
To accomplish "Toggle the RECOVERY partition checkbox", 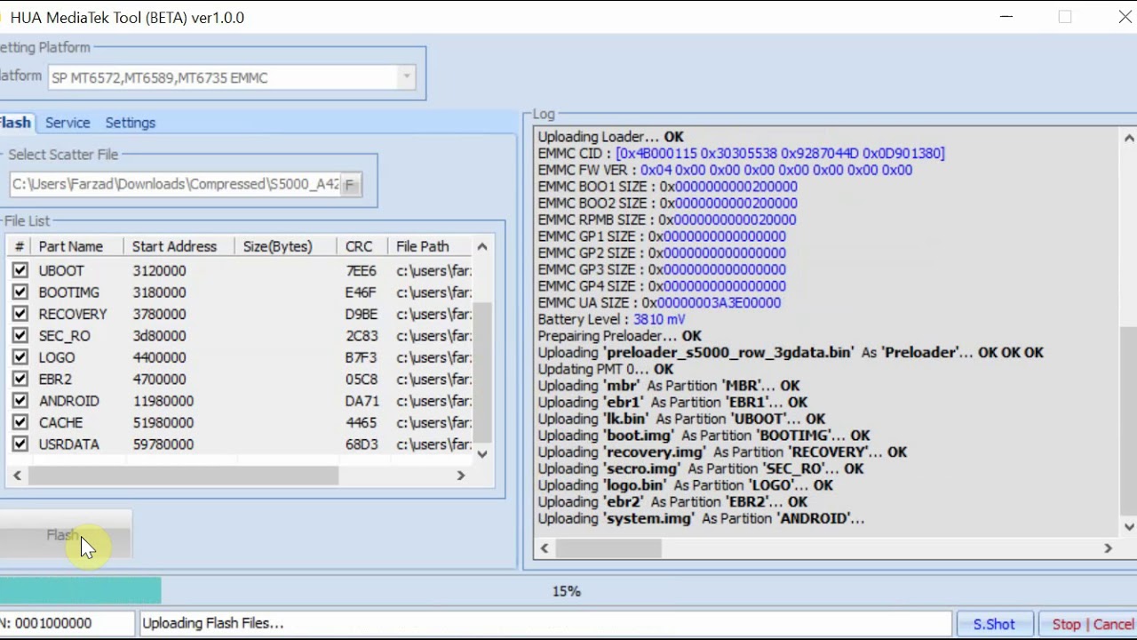I will coord(20,314).
